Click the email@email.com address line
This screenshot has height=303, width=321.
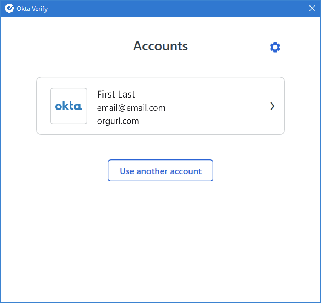click(x=131, y=108)
